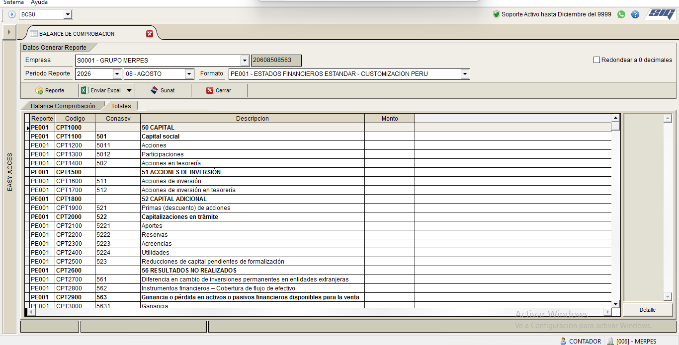Viewport: 679px width, 345px height.
Task: Click the green Soporte Activo shield icon
Action: [x=496, y=14]
